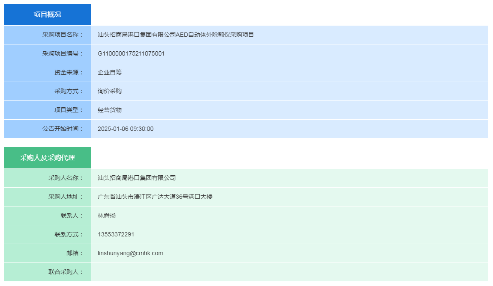
Task: Open email address linshunyang@cmhk.com
Action: [130, 253]
